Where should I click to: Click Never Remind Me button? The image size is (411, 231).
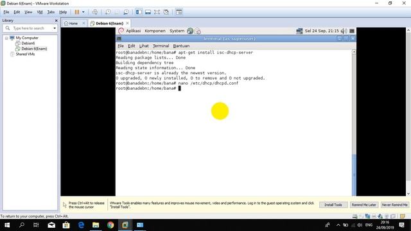(394, 205)
